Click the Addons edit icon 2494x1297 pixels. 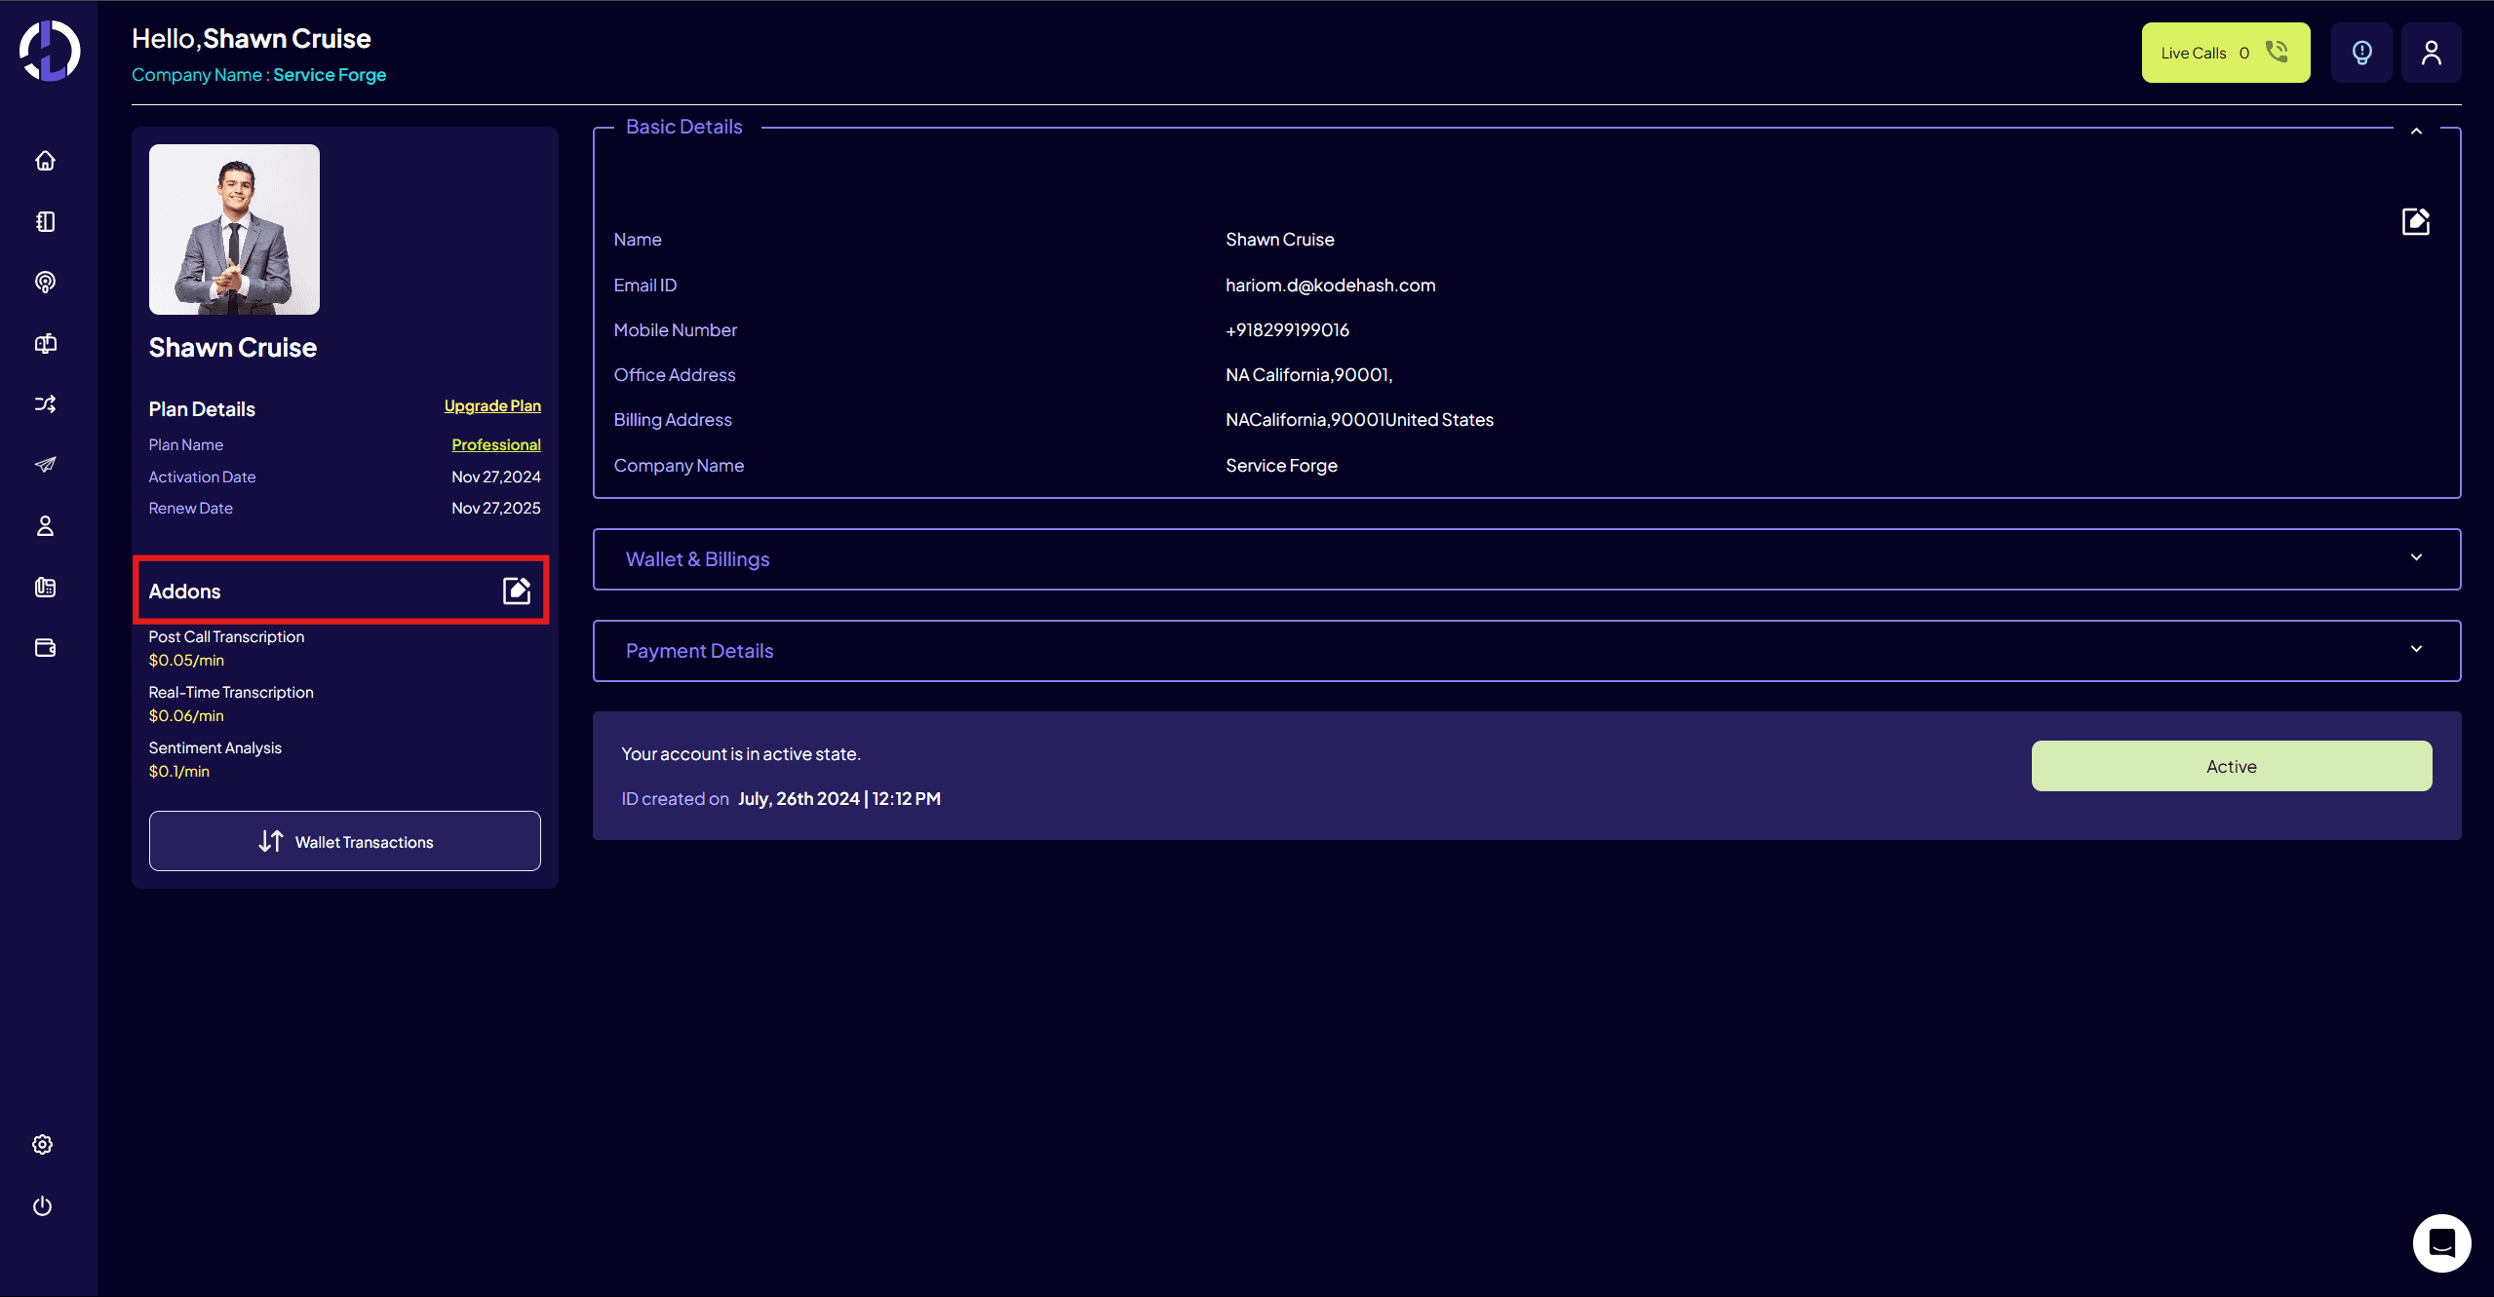click(517, 590)
